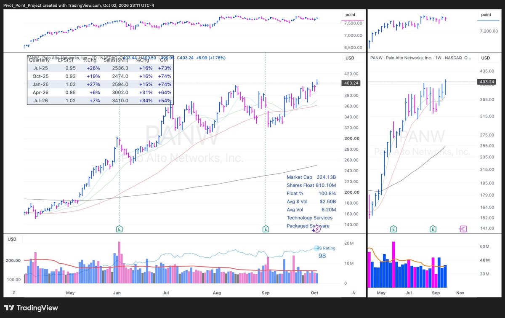The width and height of the screenshot is (505, 318).
Task: Click the 7,200.00 axis label above weekly chart
Action: pos(489,32)
